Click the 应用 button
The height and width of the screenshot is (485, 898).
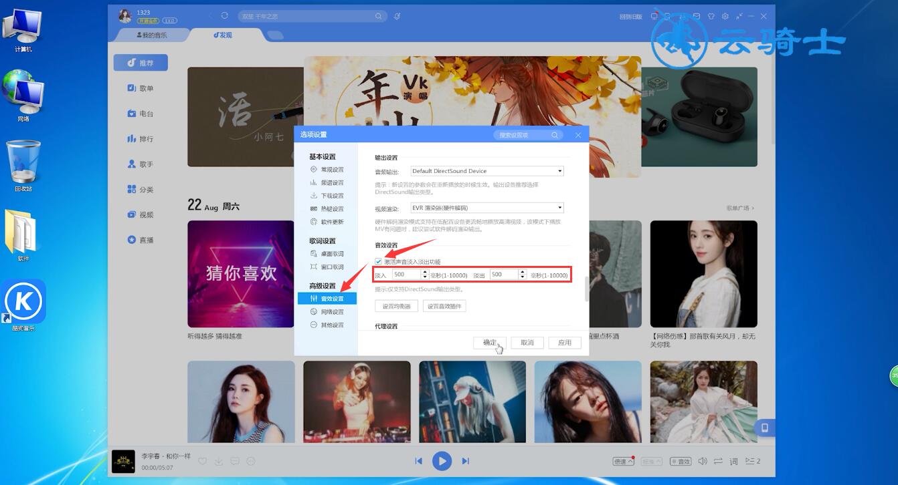565,342
